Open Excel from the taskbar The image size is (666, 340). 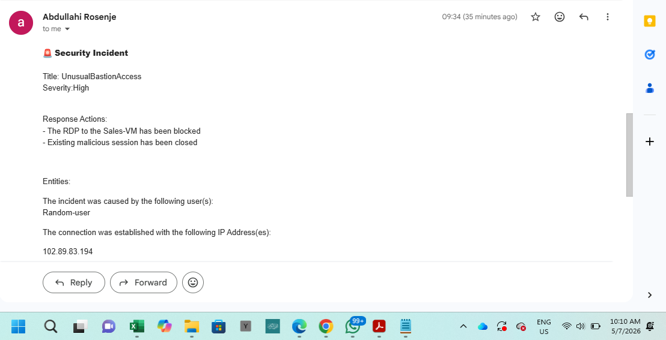click(137, 326)
